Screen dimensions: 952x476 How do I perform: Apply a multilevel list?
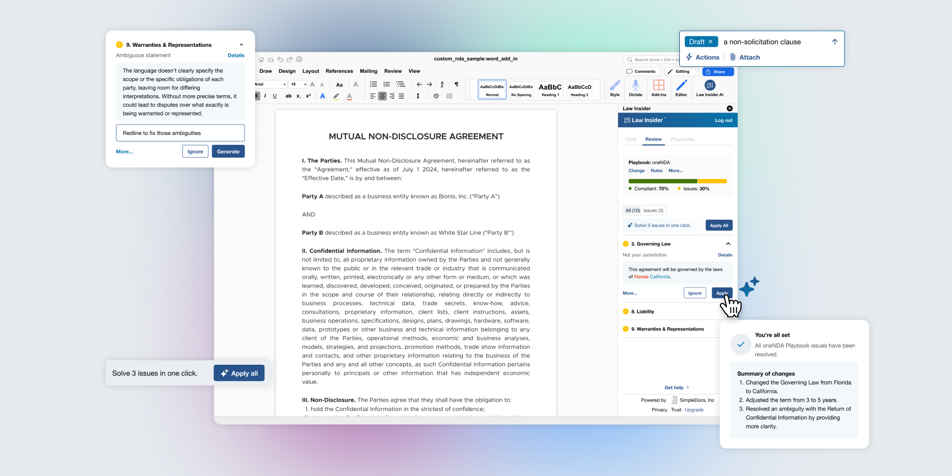[401, 84]
